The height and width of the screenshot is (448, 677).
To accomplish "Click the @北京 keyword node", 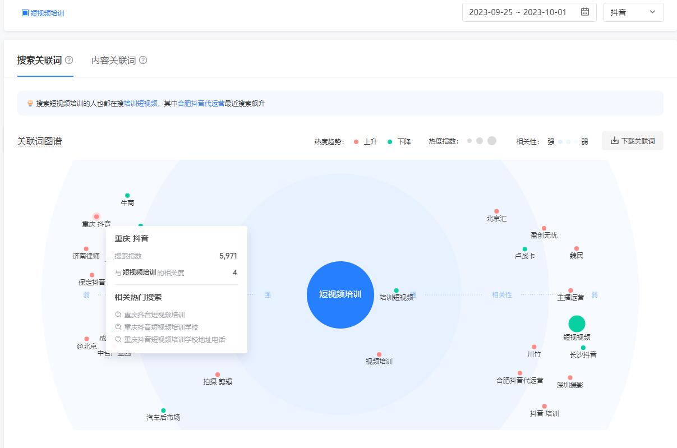I will pos(86,339).
